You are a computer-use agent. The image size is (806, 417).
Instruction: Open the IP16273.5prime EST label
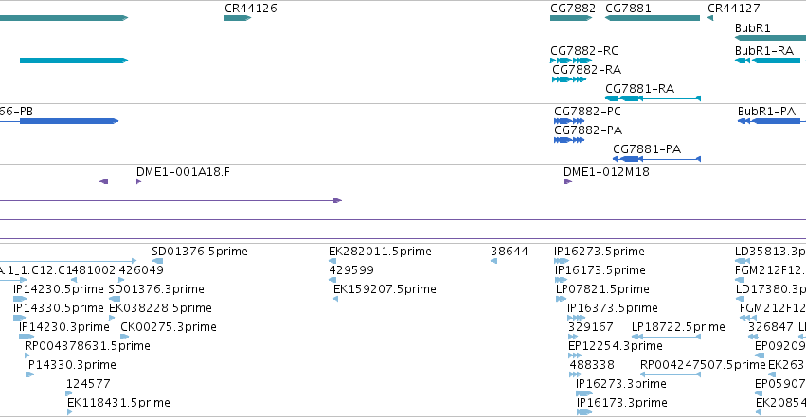[600, 252]
